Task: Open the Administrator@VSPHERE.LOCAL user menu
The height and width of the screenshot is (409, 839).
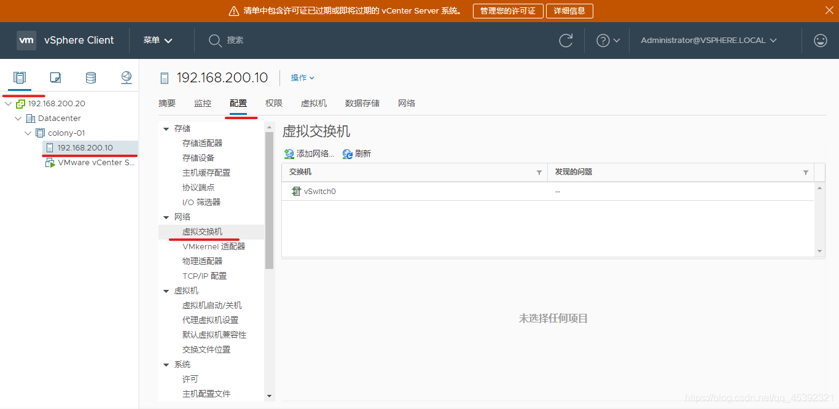Action: coord(709,41)
